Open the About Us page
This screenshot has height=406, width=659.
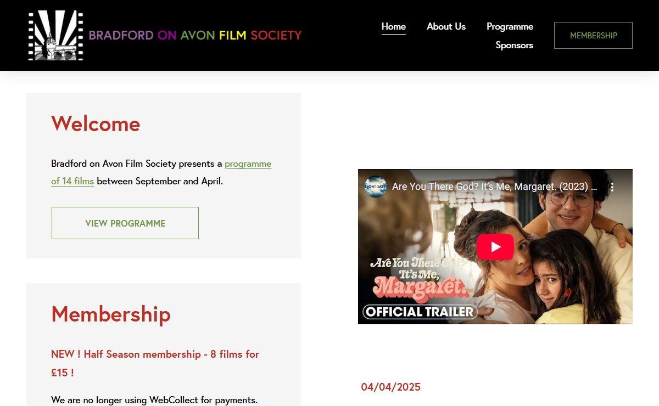coord(446,26)
